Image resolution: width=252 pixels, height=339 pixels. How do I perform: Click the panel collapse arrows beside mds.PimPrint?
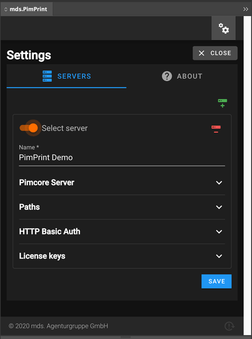click(6, 9)
